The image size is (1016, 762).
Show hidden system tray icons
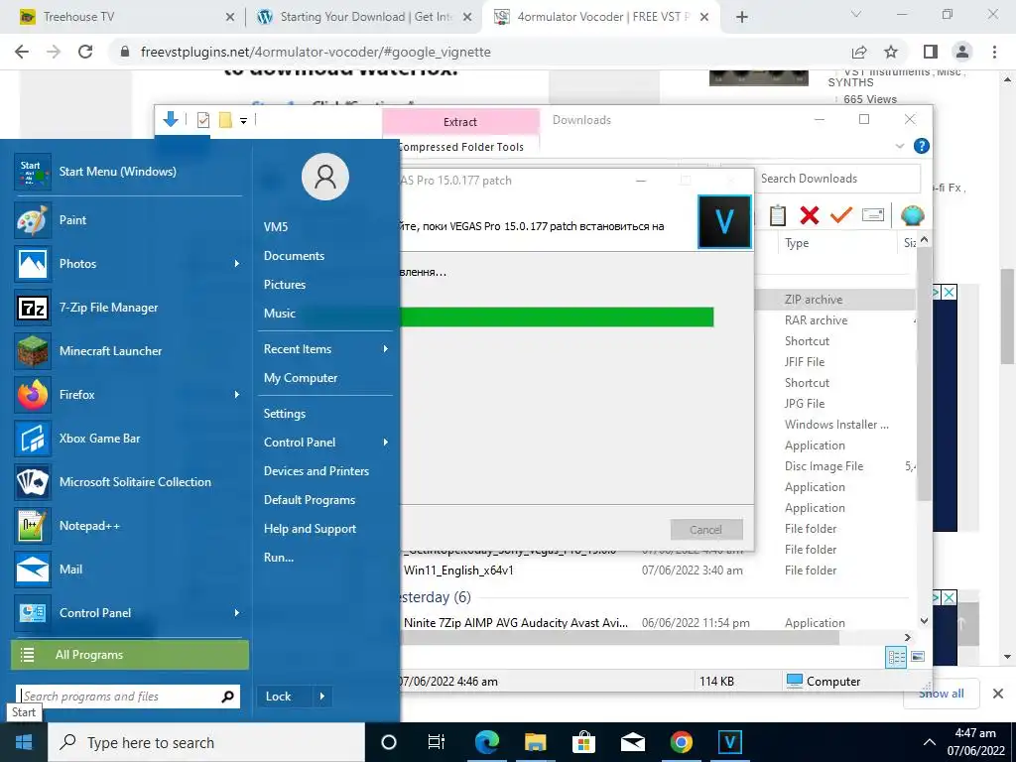(x=929, y=742)
